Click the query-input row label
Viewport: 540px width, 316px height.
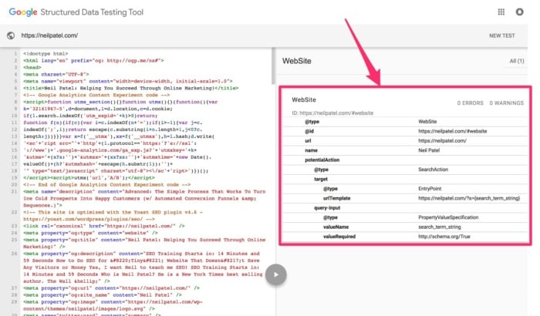327,208
